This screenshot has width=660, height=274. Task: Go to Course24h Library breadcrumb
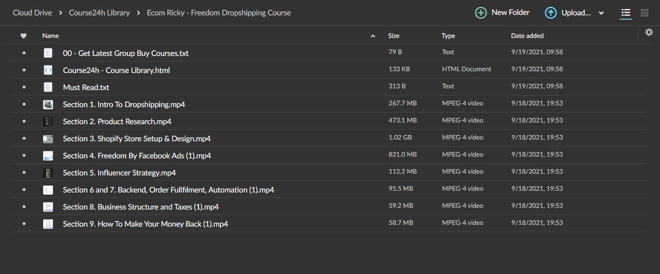(x=100, y=13)
